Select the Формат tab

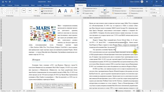(81, 5)
